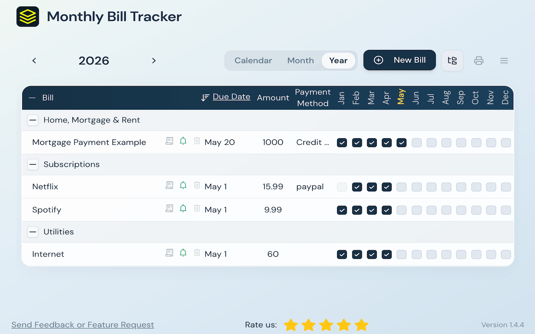
Task: Click the Dec month column header
Action: point(505,97)
